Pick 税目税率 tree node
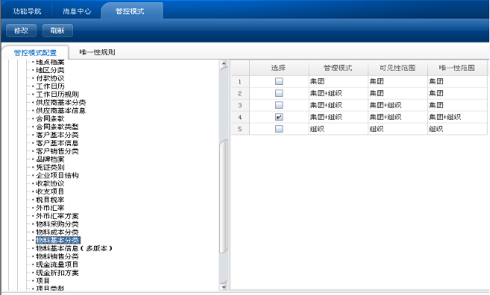 pyautogui.click(x=50, y=200)
